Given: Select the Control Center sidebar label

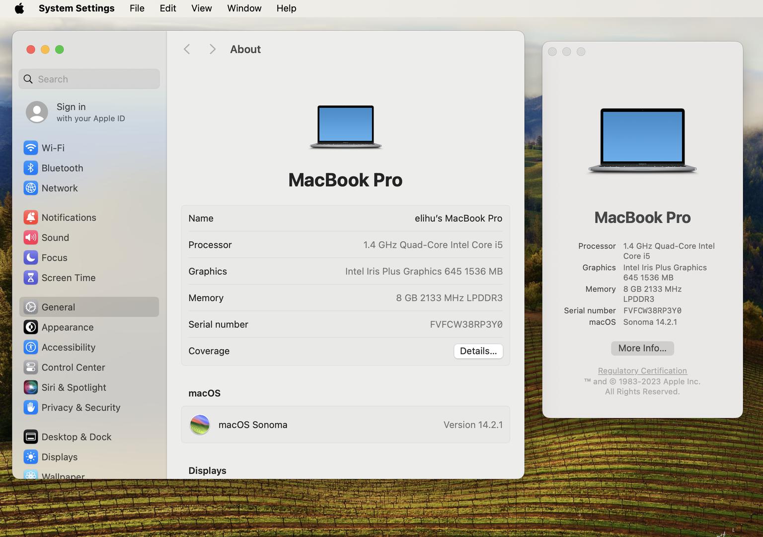Looking at the screenshot, I should coord(74,367).
